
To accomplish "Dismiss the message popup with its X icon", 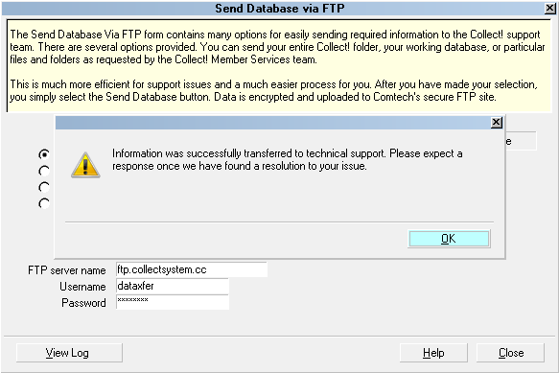I will point(497,123).
